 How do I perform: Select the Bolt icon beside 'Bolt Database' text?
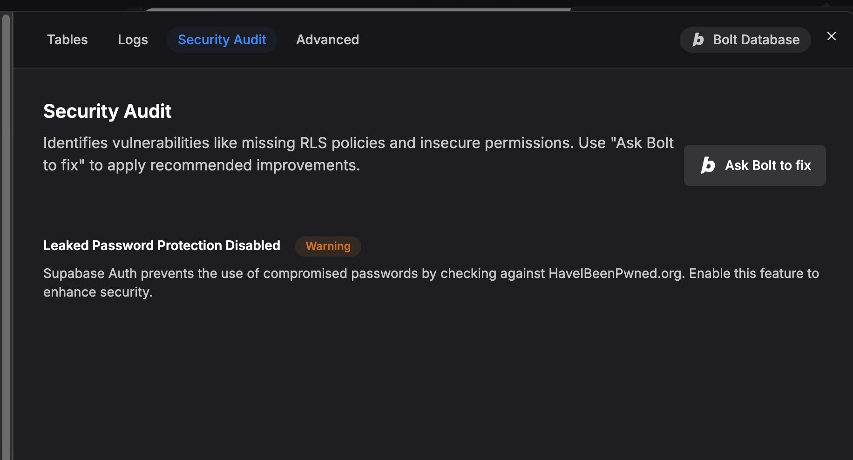click(698, 40)
